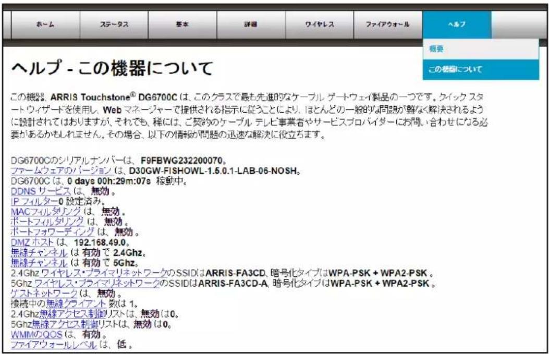Open the DMZ ホスト link
The height and width of the screenshot is (354, 549).
(x=32, y=242)
